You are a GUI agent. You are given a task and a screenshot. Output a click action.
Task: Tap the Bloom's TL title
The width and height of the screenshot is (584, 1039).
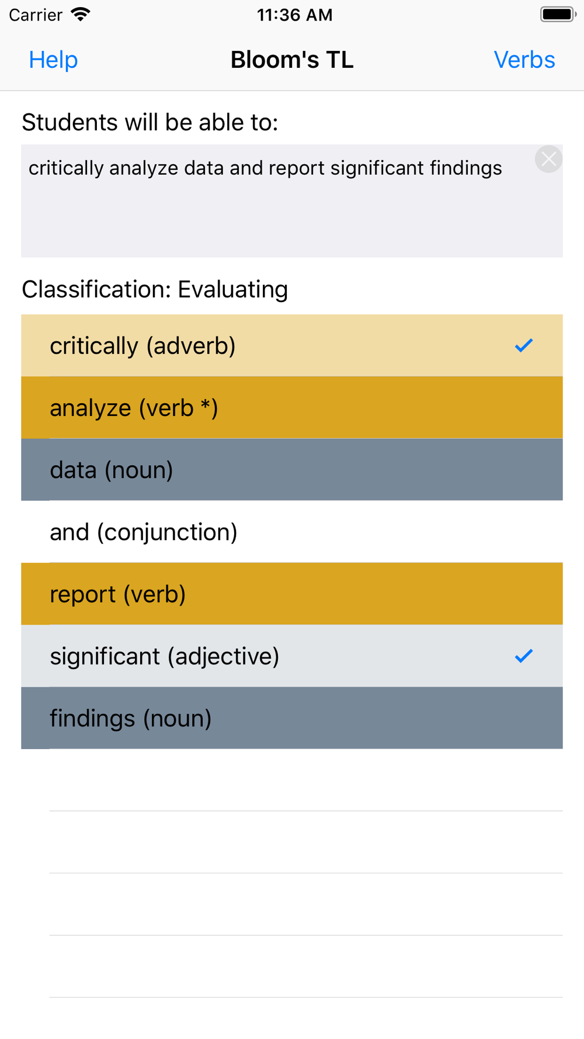click(x=292, y=60)
